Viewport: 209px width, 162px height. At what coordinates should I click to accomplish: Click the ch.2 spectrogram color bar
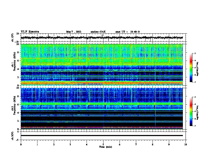[191, 111]
